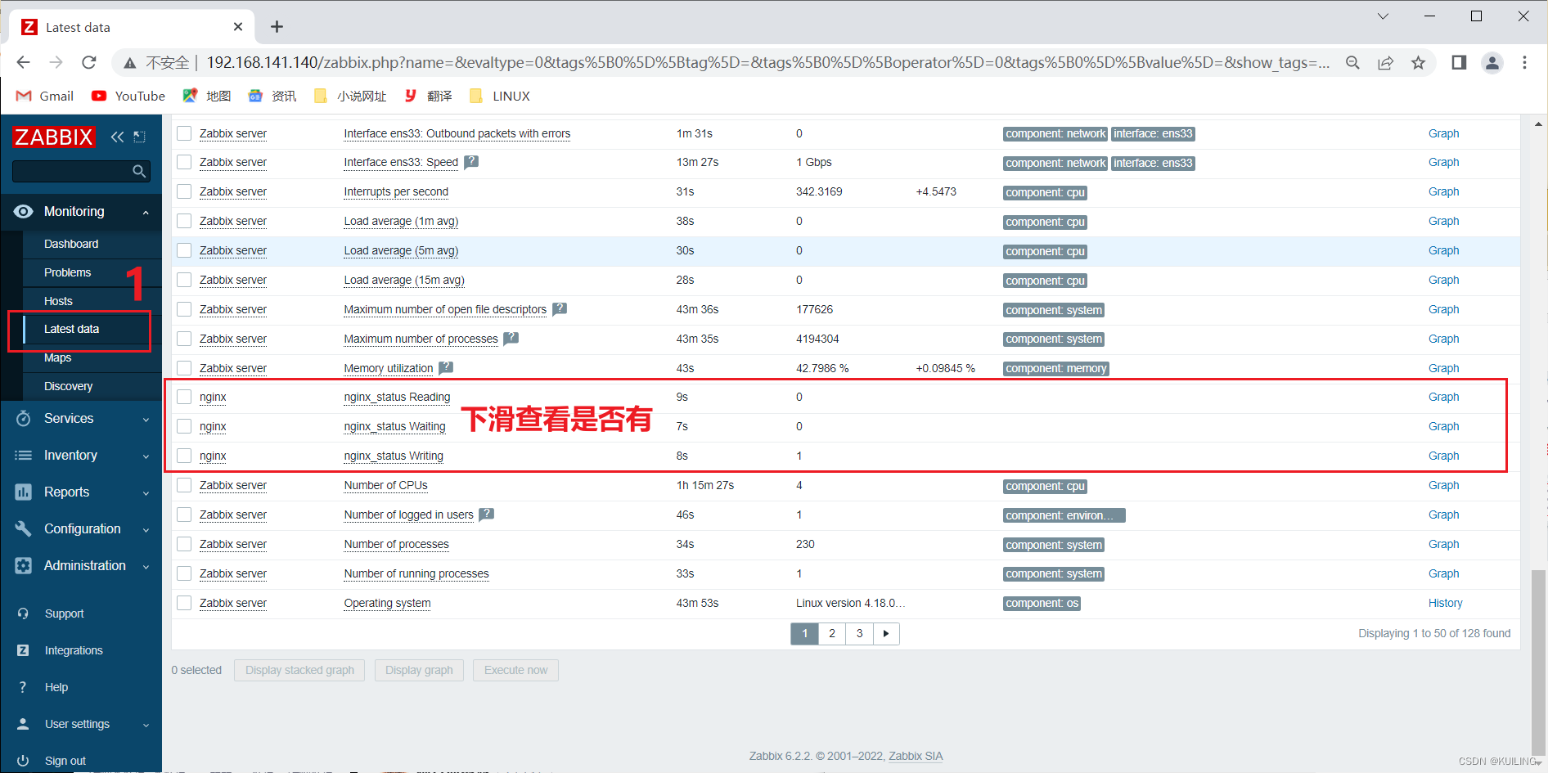This screenshot has height=773, width=1548.
Task: Expand the Reports menu section
Action: 146,493
